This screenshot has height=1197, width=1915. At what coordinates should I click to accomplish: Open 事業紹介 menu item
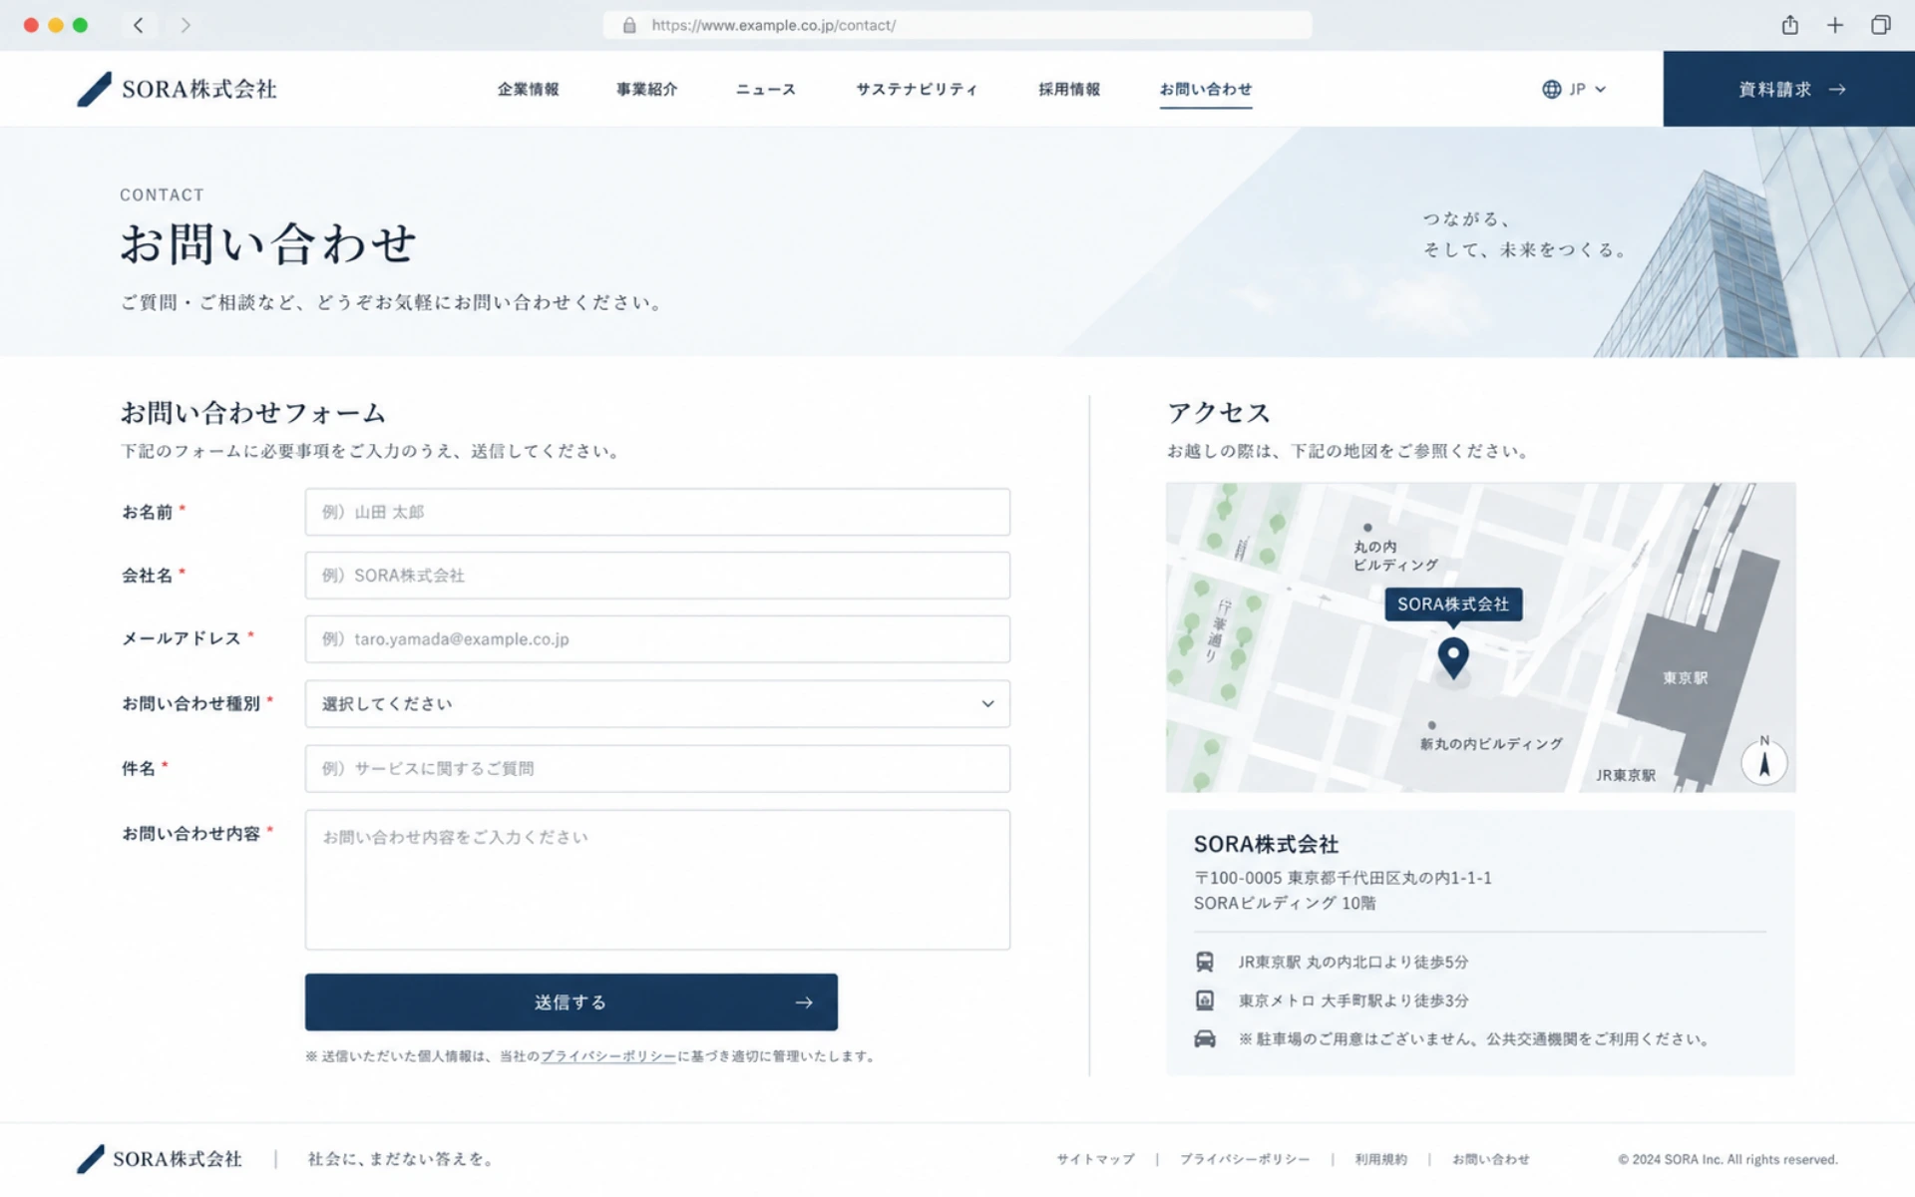tap(646, 89)
